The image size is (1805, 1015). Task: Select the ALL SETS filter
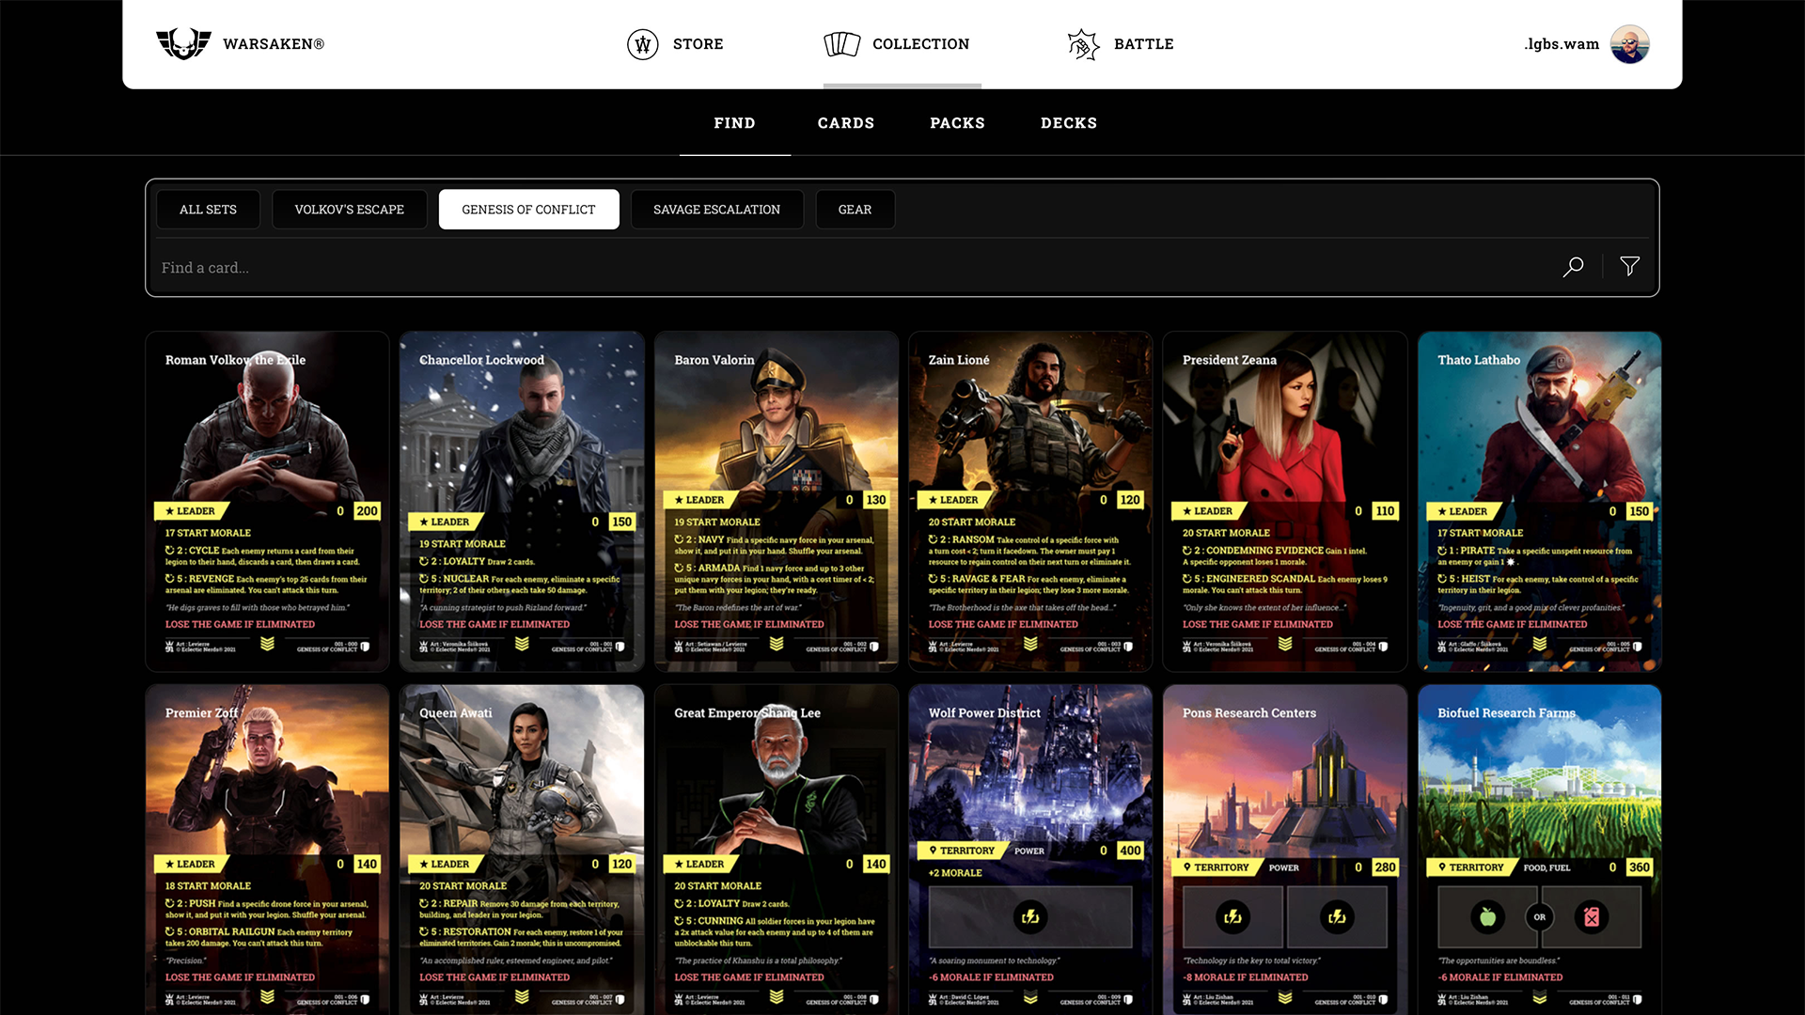[x=208, y=210]
